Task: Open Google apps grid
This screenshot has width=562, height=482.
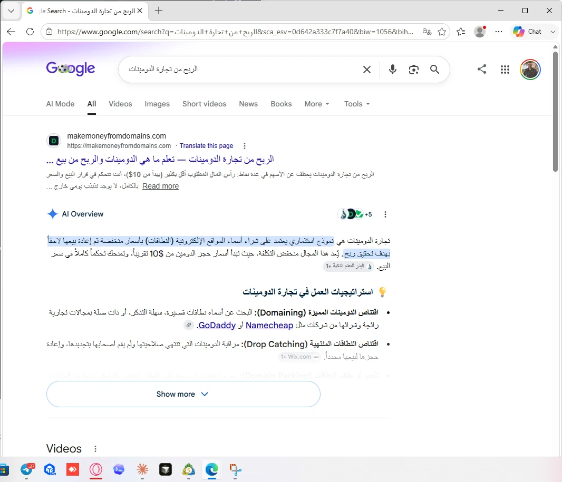Action: (505, 70)
